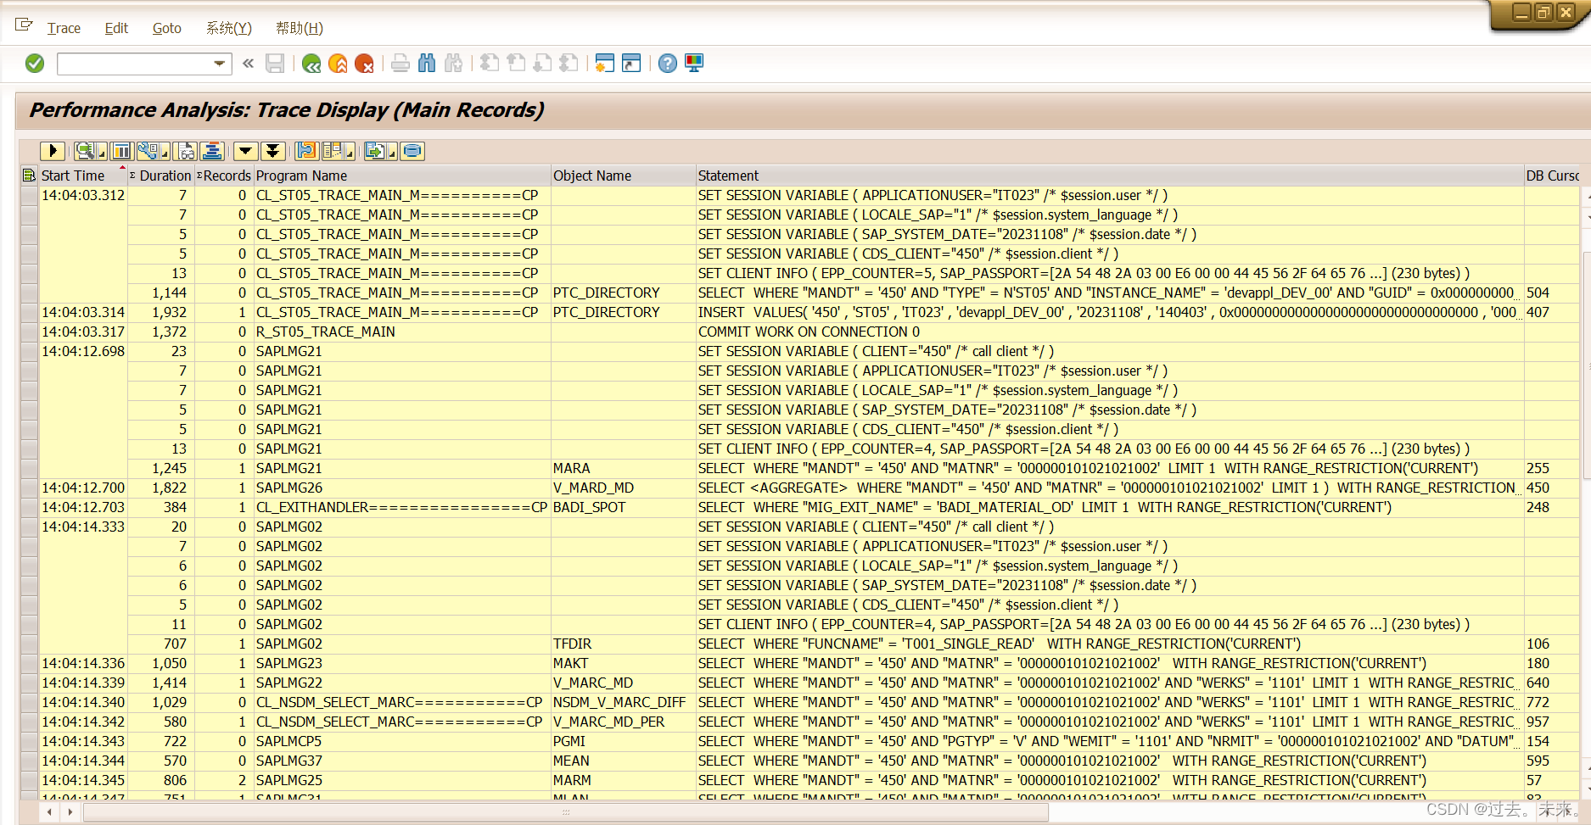Select the BADI_SPOT object name cell
Screen dimensions: 1591x825
click(x=623, y=507)
